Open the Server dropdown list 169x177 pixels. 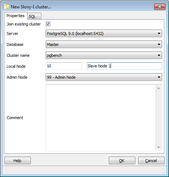coord(104,34)
